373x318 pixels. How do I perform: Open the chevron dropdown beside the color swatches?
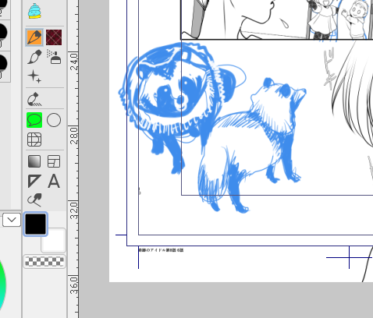(x=12, y=220)
